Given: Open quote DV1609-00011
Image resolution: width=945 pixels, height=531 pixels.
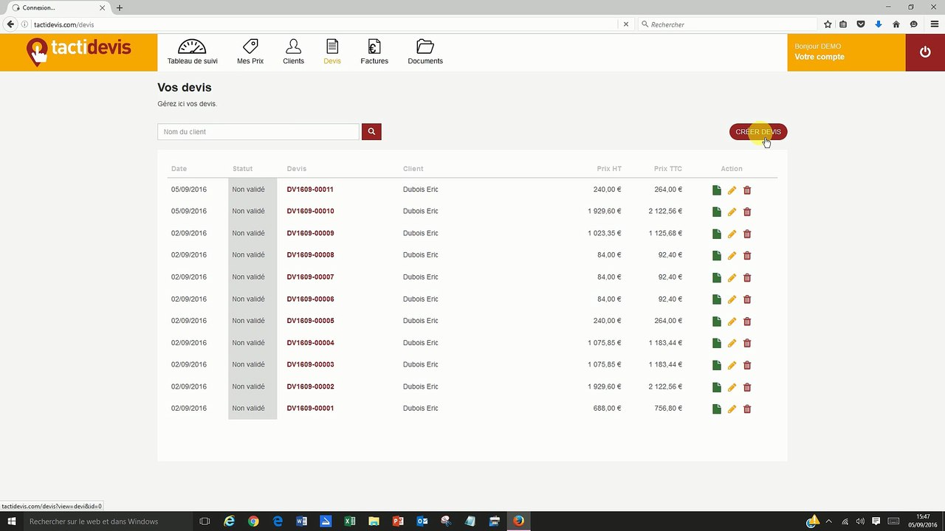Looking at the screenshot, I should tap(310, 190).
